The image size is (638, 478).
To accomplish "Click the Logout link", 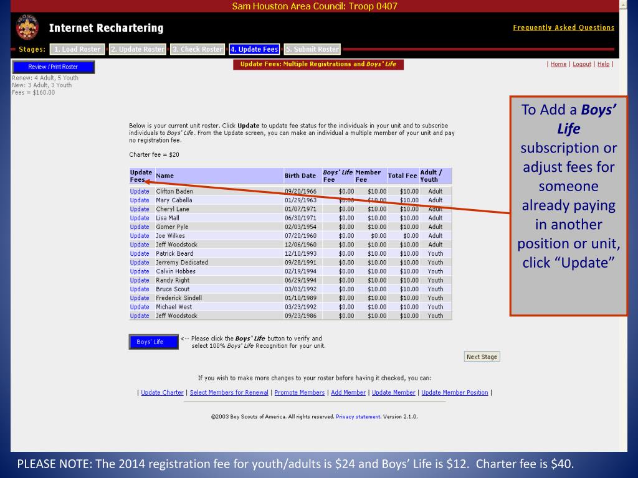I will (582, 64).
